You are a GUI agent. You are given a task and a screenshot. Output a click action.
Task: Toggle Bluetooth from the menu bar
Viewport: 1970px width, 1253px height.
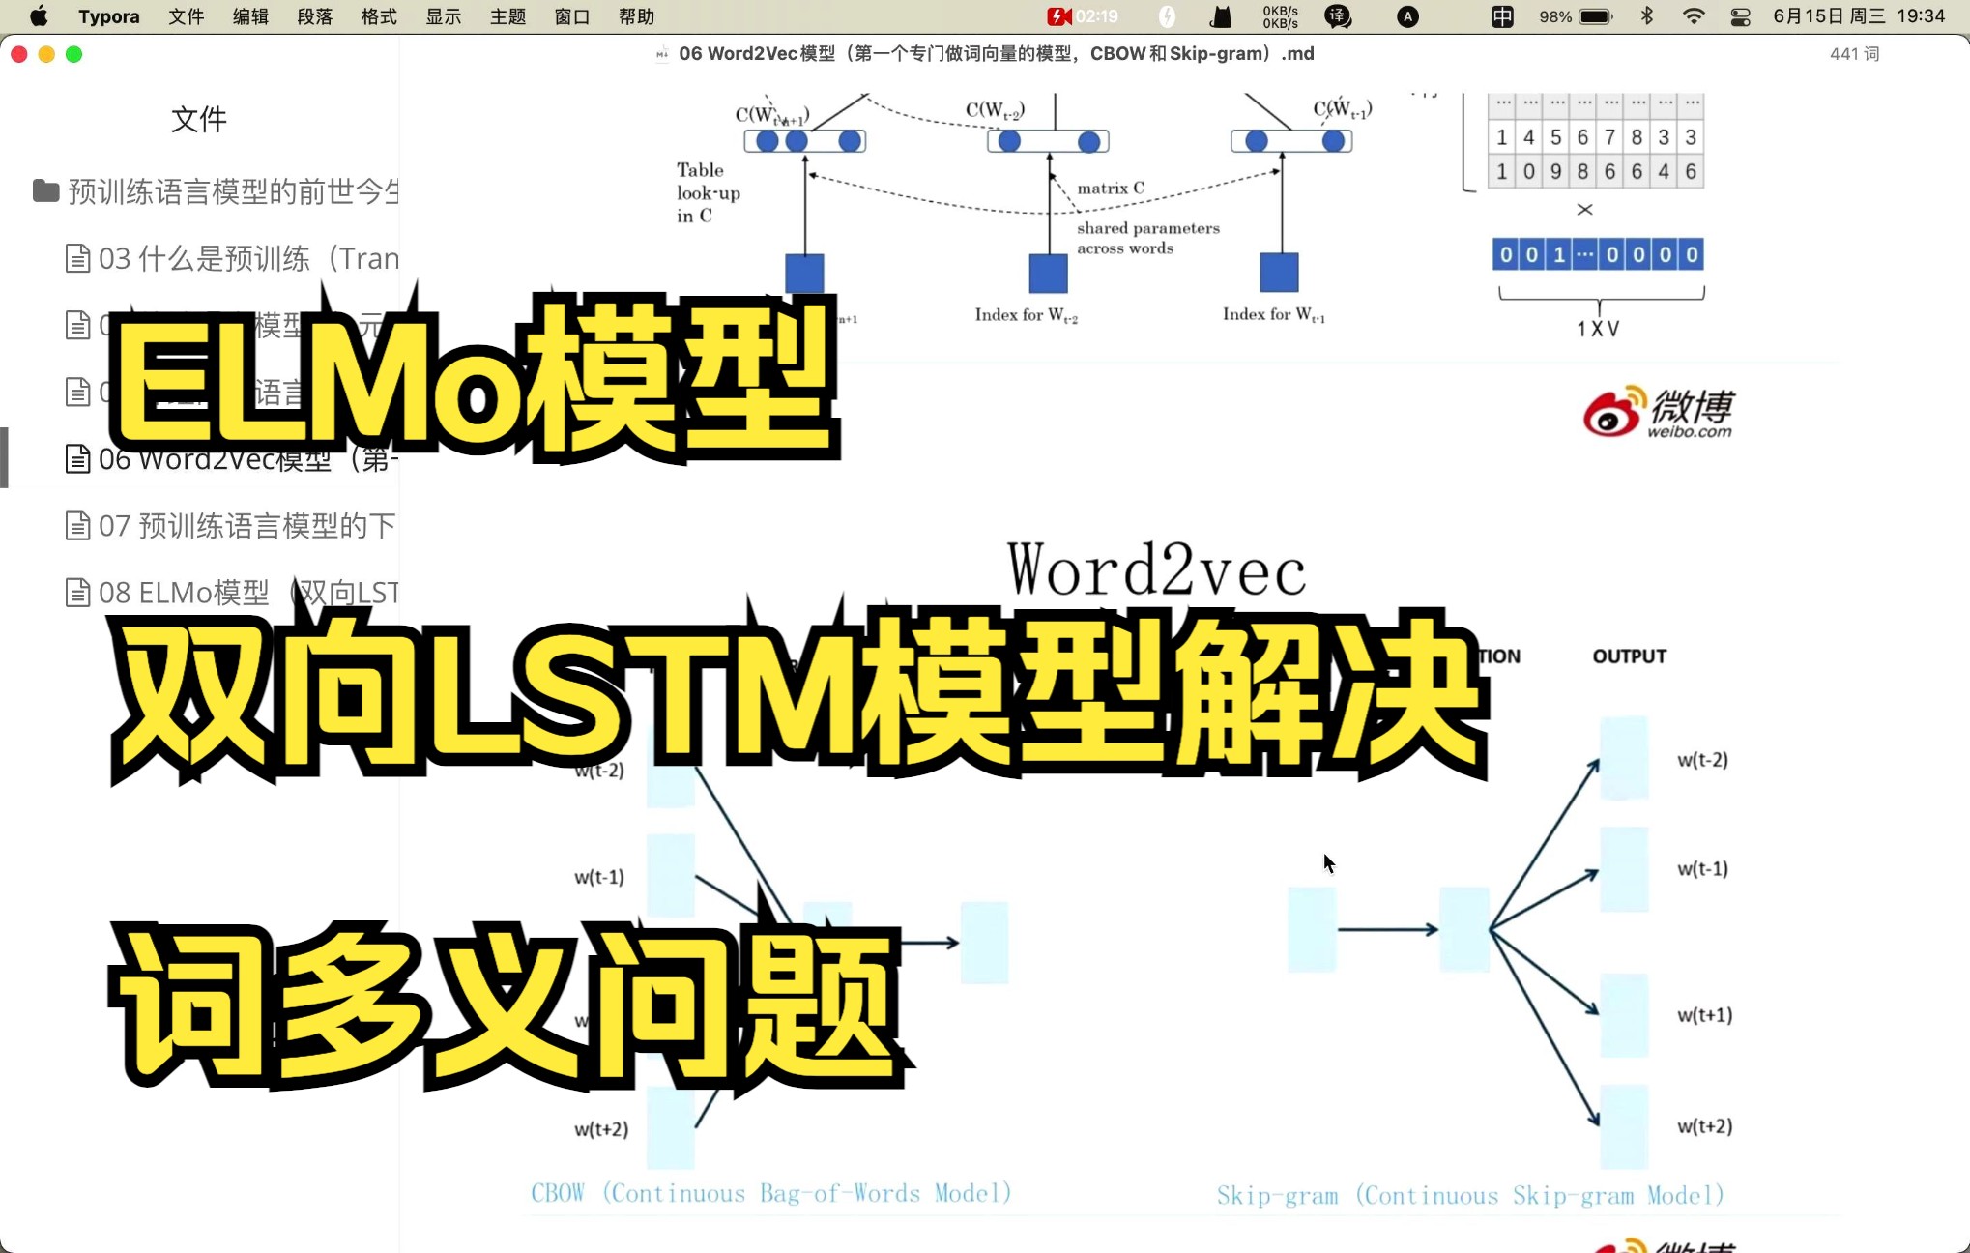click(1647, 16)
